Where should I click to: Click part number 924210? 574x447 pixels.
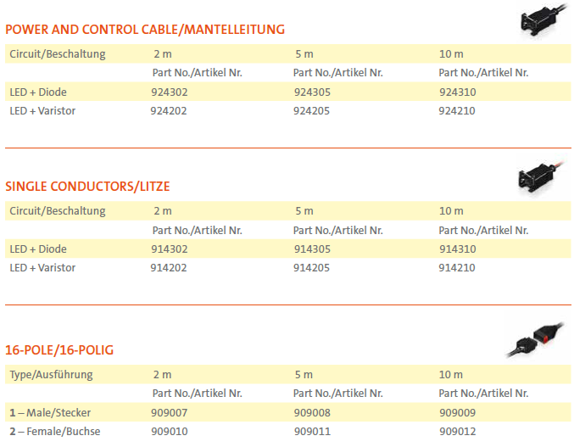[458, 110]
